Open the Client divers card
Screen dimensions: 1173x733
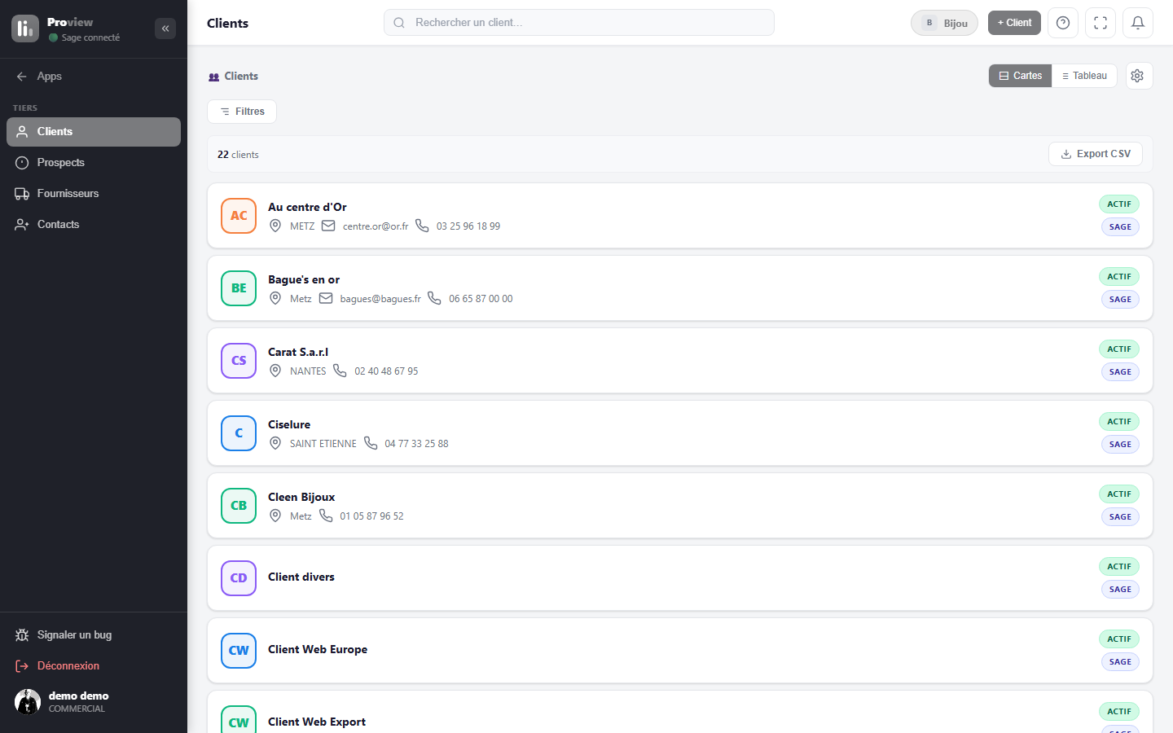(x=680, y=578)
